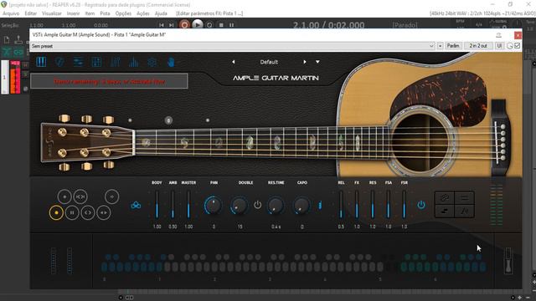Select the top-right round articulation button
The width and height of the screenshot is (536, 301).
coord(111,196)
